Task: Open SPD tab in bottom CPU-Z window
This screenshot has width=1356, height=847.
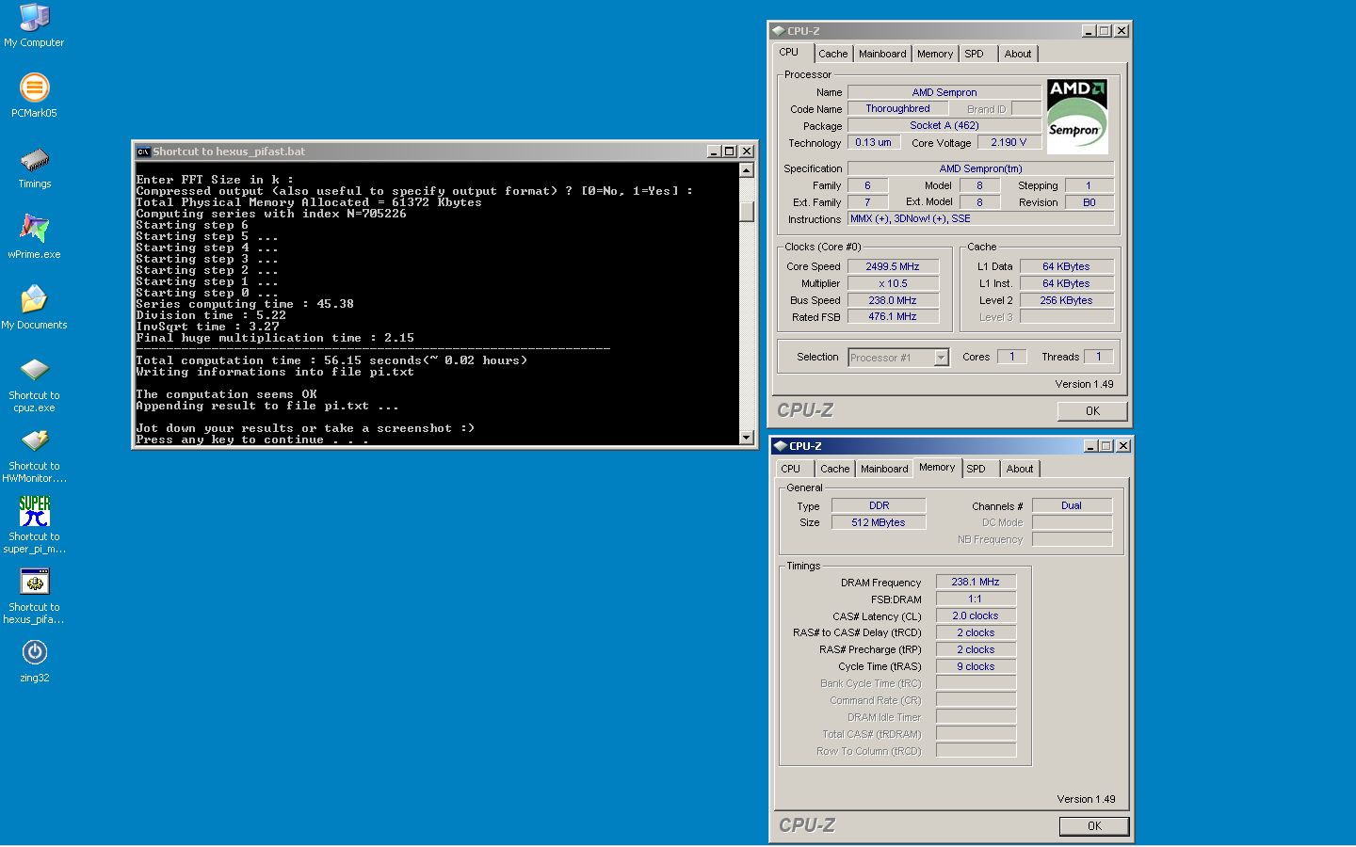Action: (x=977, y=469)
